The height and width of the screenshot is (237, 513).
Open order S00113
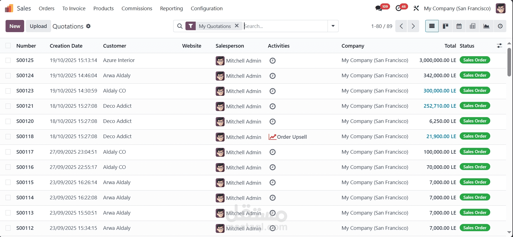pos(25,213)
